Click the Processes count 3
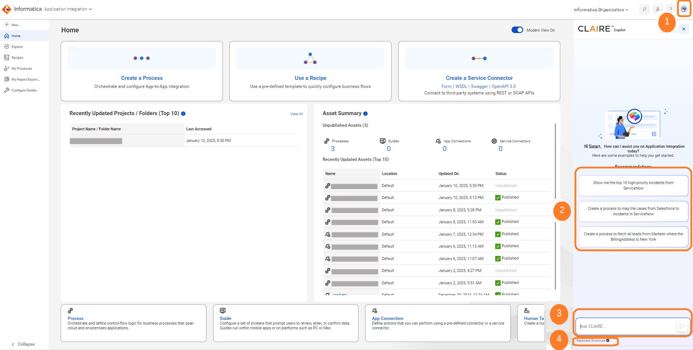This screenshot has width=693, height=350. pyautogui.click(x=333, y=149)
